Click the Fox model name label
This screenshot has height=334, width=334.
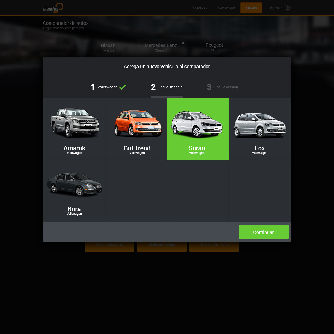tap(260, 148)
